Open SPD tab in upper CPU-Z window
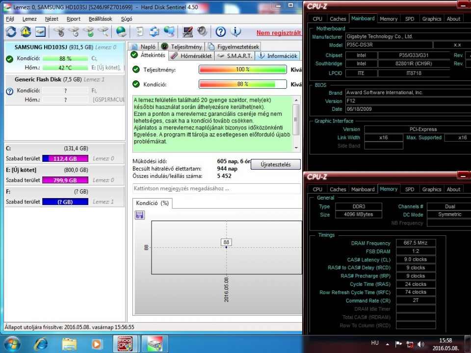471x353 pixels. (409, 19)
